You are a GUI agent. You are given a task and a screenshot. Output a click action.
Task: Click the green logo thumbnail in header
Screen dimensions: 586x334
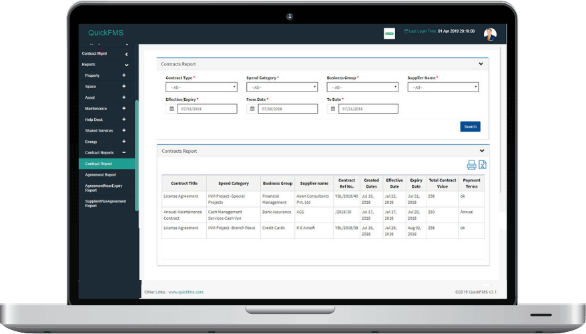point(389,33)
